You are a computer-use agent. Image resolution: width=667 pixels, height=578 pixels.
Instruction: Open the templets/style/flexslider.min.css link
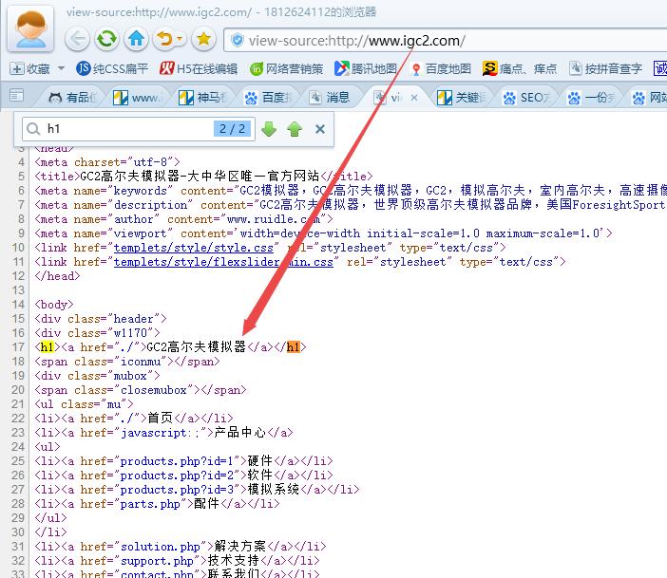pyautogui.click(x=223, y=262)
